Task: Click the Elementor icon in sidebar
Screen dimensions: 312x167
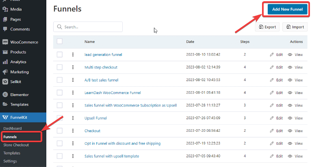Action: click(x=5, y=94)
